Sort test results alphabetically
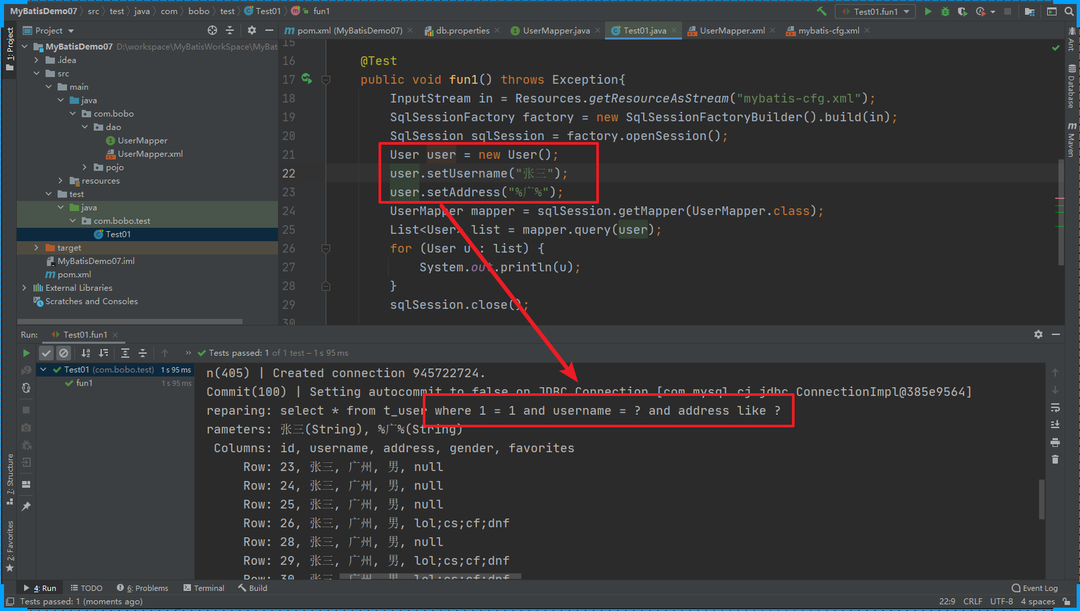 [x=86, y=353]
